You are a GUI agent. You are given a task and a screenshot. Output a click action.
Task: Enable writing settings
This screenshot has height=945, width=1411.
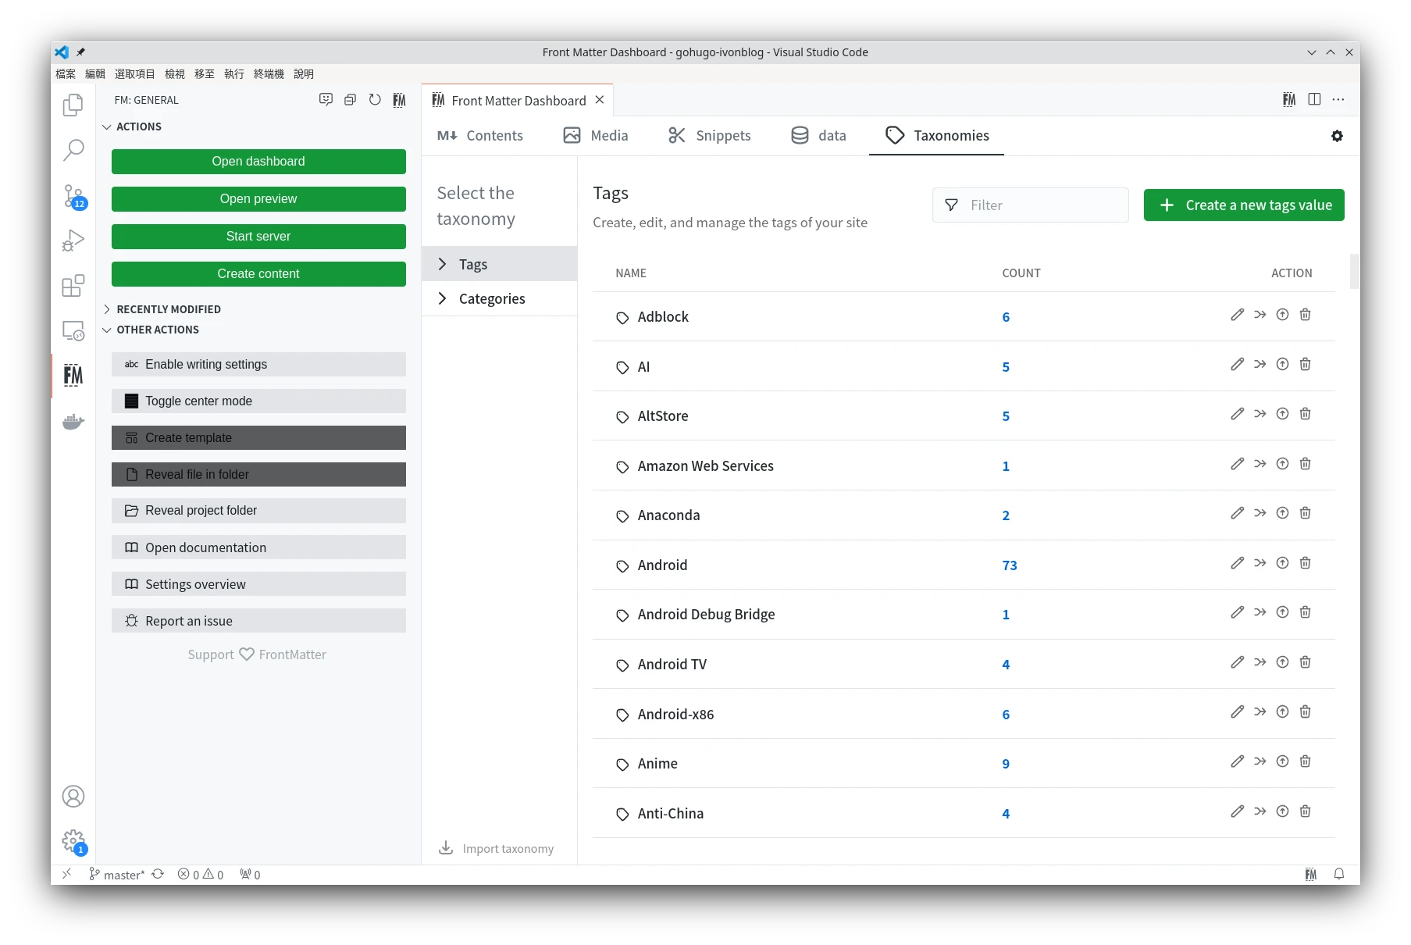click(258, 365)
